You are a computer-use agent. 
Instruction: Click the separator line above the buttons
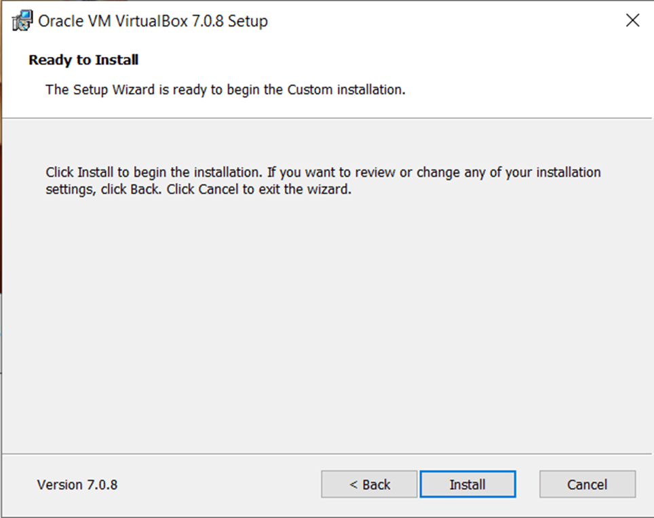pos(327,454)
